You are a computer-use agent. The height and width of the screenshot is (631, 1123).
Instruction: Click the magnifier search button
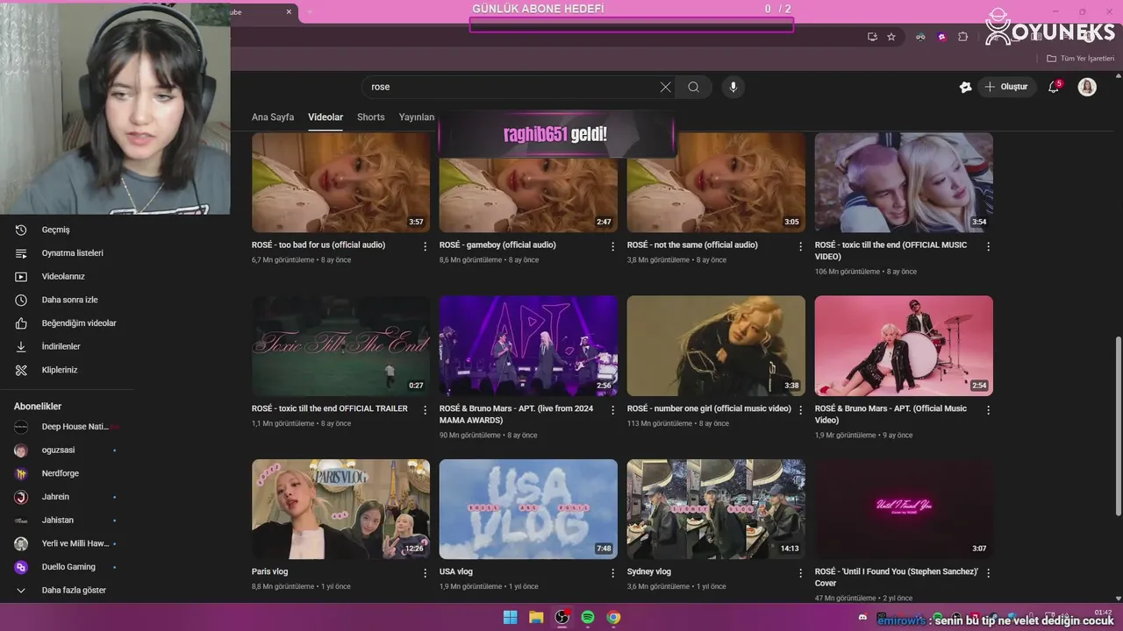693,87
